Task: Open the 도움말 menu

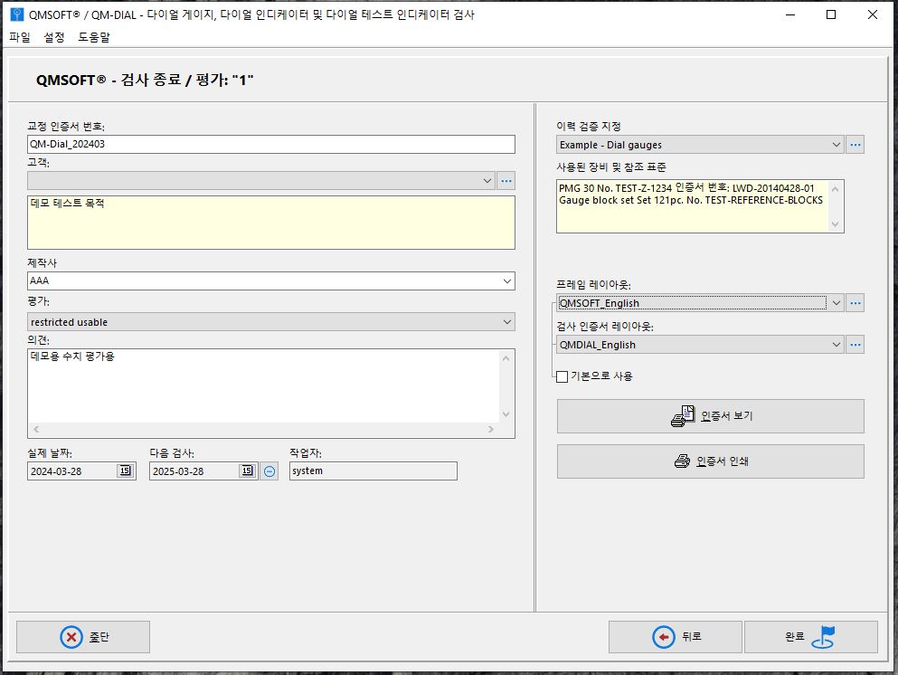Action: pos(94,37)
